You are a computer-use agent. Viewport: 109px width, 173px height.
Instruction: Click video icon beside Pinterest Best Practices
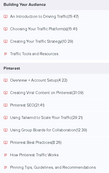(6, 143)
